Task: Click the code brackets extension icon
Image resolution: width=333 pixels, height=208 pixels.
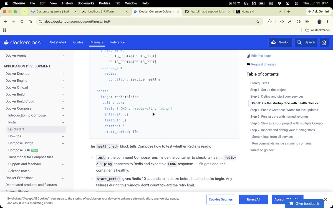Action: (282, 21)
